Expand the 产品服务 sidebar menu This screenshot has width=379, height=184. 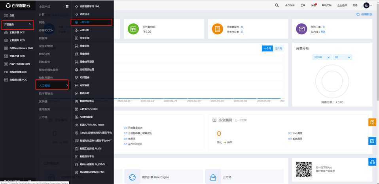pyautogui.click(x=17, y=24)
